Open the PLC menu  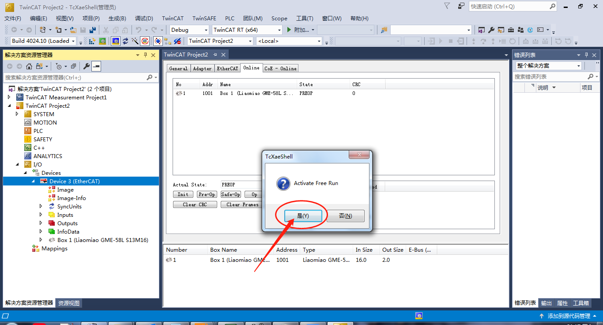pos(230,18)
